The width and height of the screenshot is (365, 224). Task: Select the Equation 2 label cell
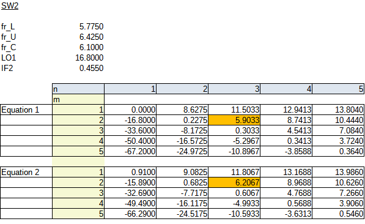(26, 172)
